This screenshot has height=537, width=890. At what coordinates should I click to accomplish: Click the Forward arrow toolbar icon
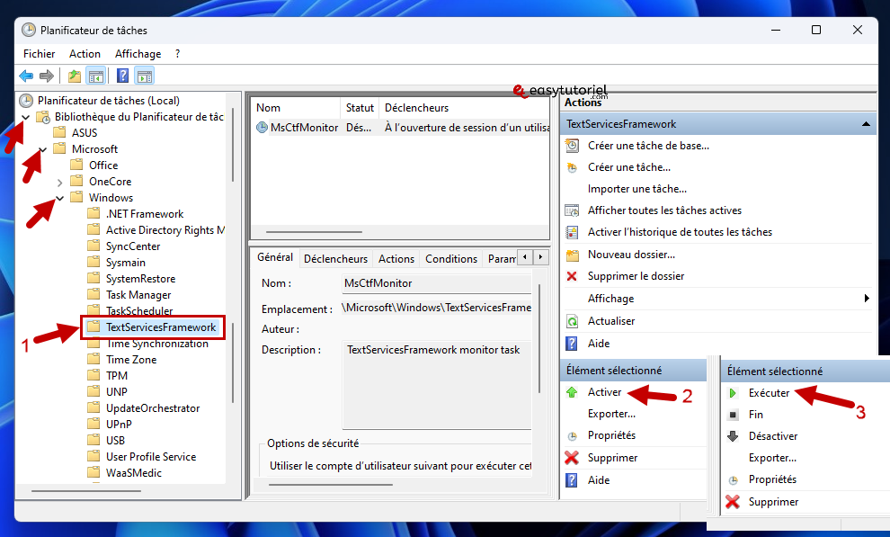(x=47, y=76)
